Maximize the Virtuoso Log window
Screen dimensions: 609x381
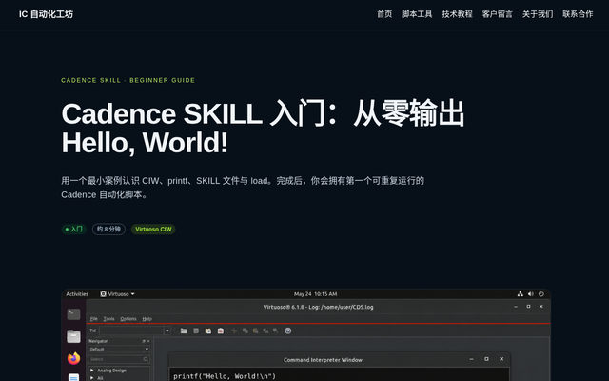click(x=528, y=307)
